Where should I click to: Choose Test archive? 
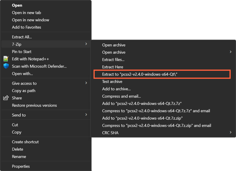pyautogui.click(x=163, y=81)
